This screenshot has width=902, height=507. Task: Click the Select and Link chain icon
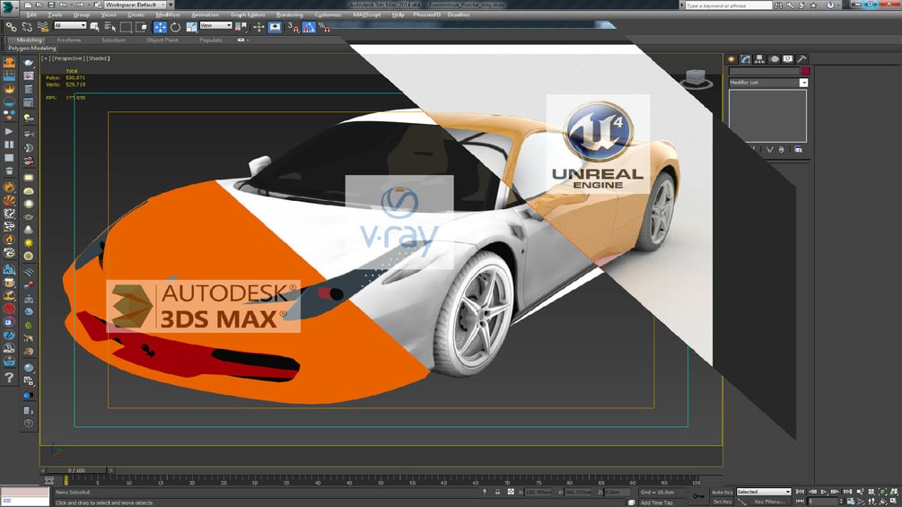click(11, 27)
